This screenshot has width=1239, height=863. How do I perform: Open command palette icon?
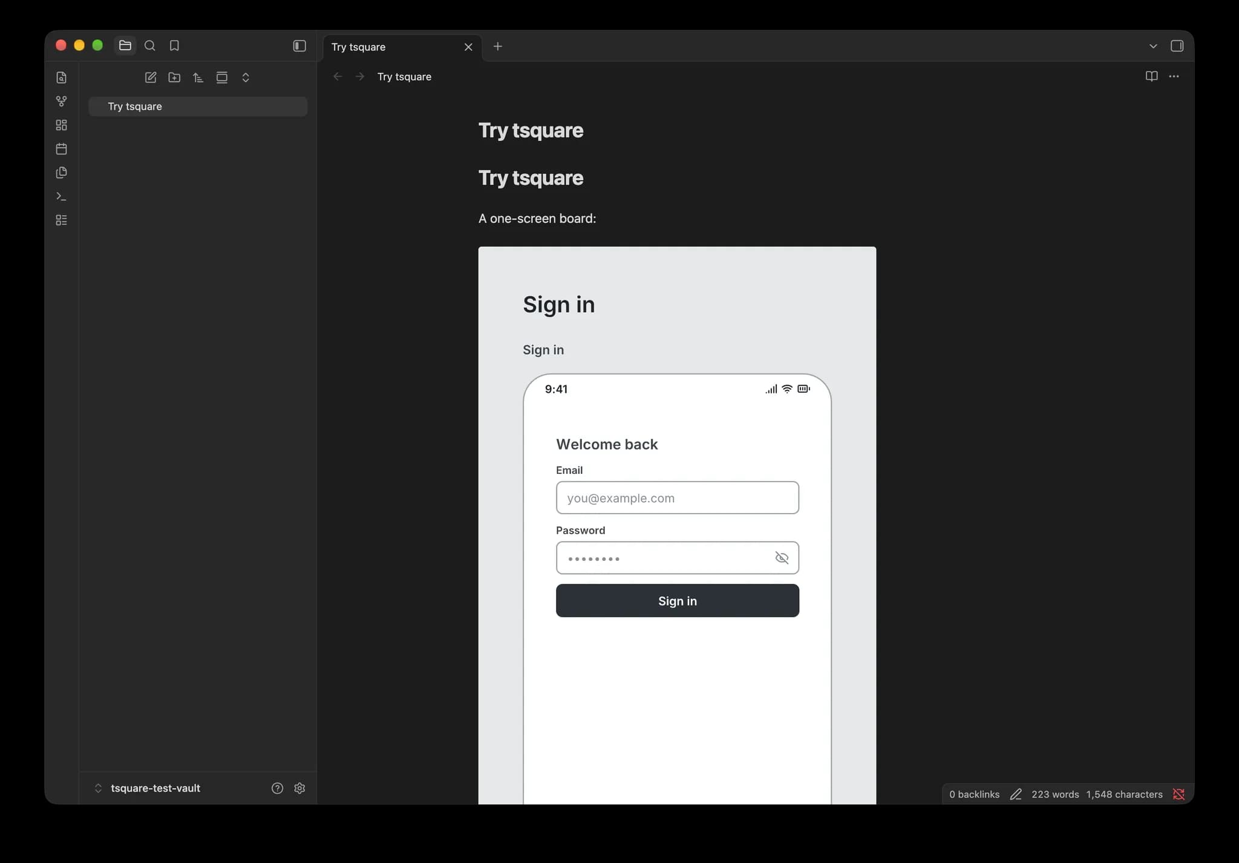(x=61, y=196)
